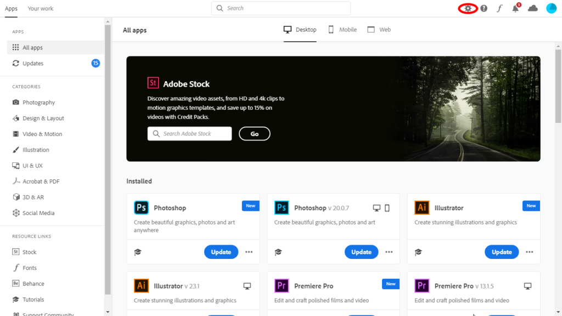The height and width of the screenshot is (316, 562).
Task: Click the Pr icon on the new Premiere Pro card
Action: tap(282, 286)
